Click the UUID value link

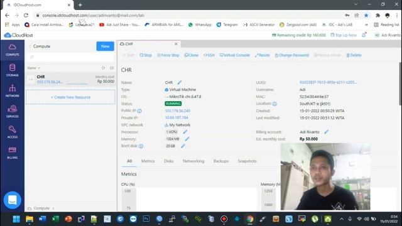click(328, 82)
